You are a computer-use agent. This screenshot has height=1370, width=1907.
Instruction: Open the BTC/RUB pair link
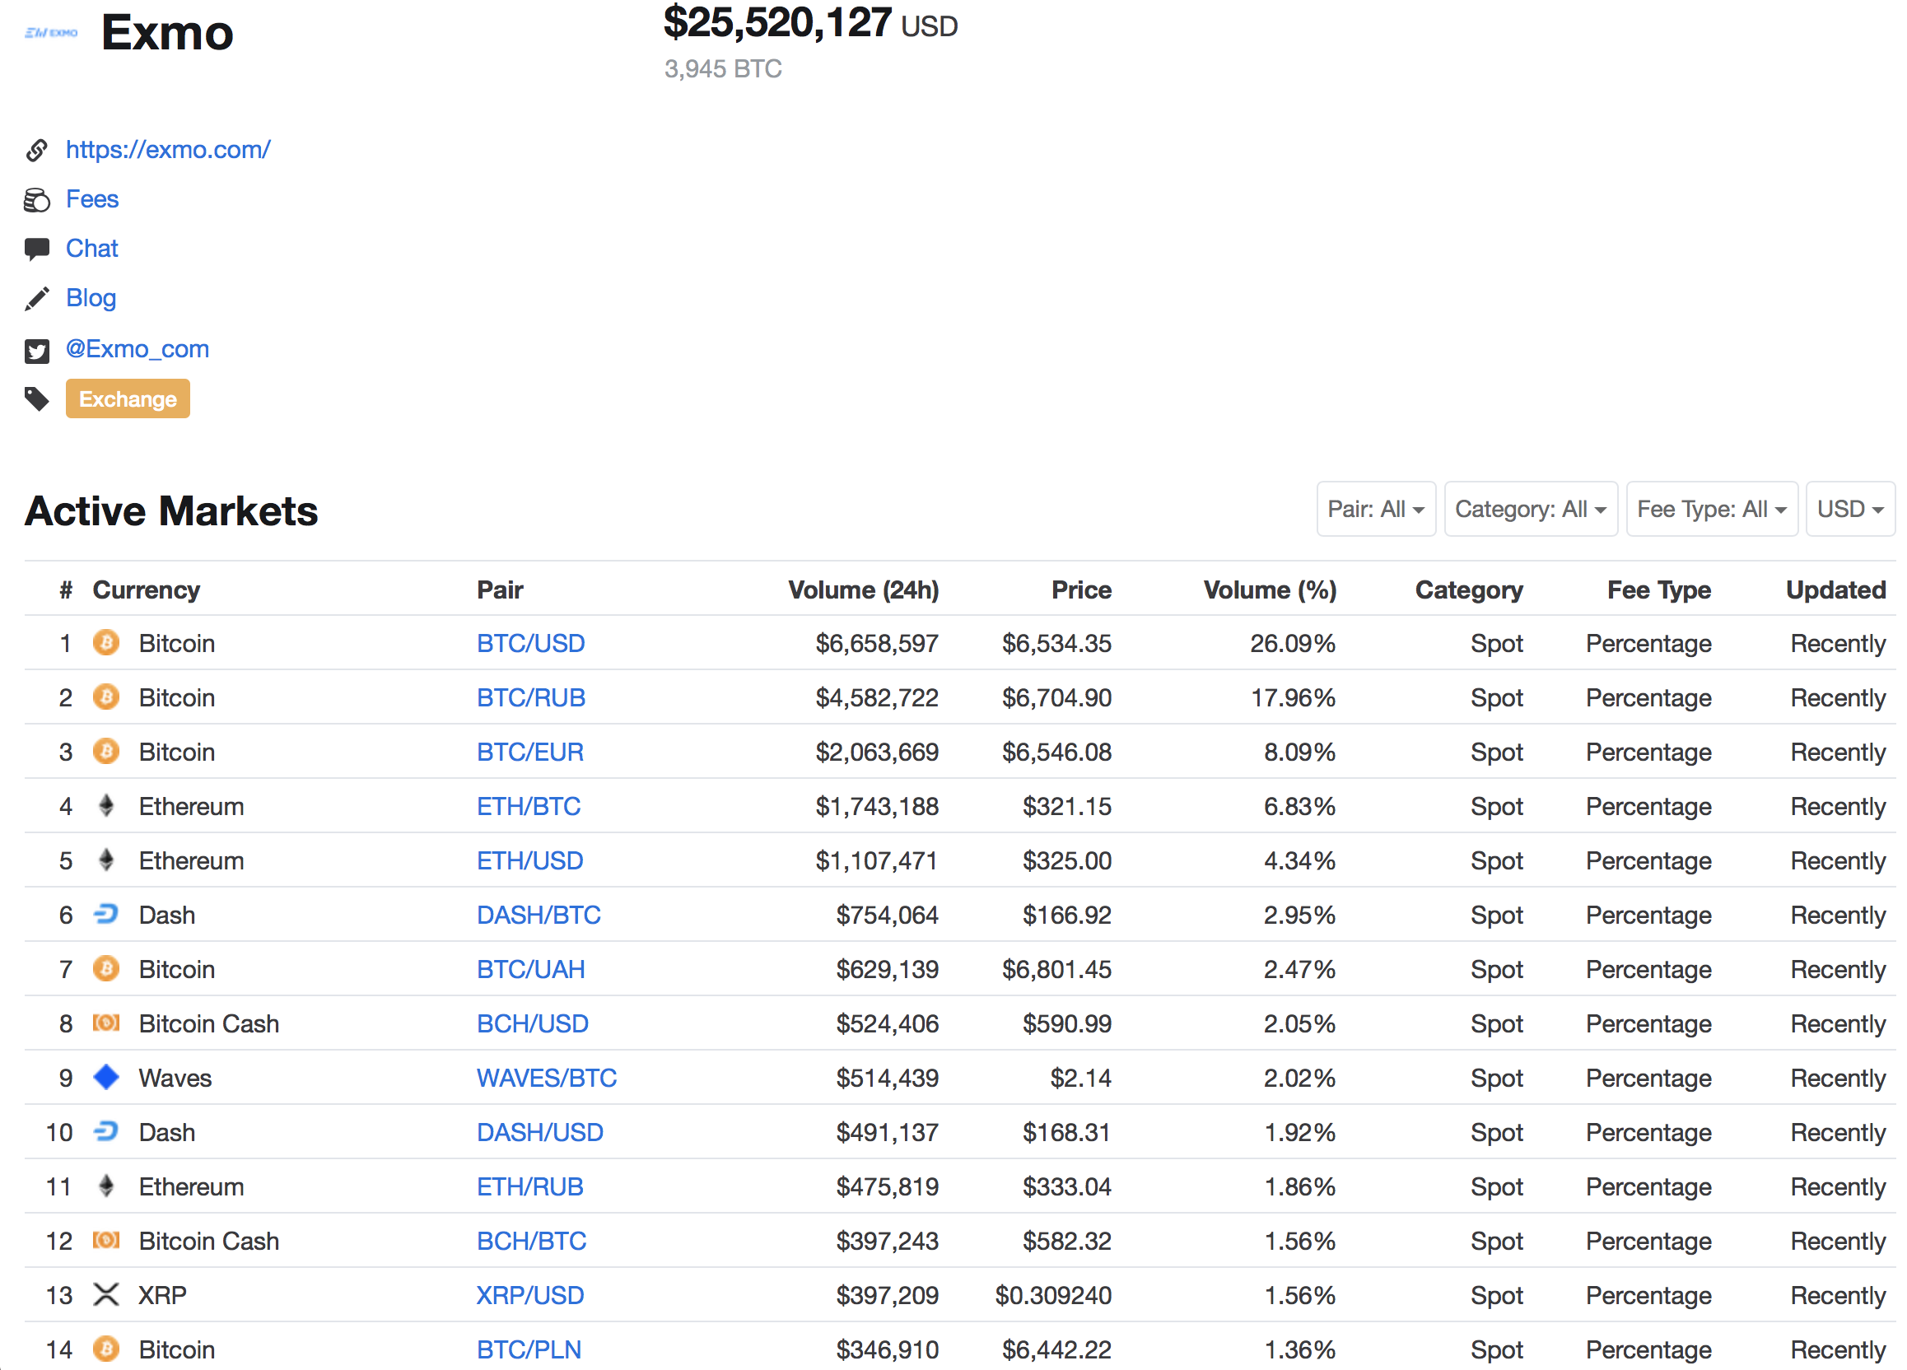pos(530,698)
